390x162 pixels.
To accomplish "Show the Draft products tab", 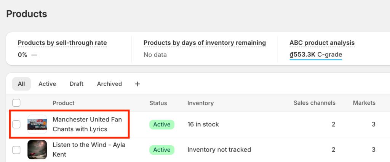I will click(77, 84).
